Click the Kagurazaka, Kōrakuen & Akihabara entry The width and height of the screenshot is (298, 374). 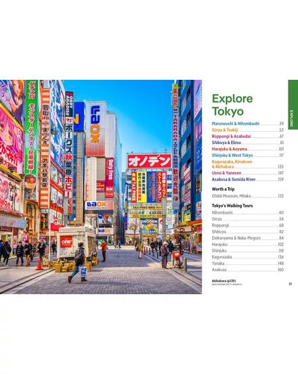[x=248, y=164]
